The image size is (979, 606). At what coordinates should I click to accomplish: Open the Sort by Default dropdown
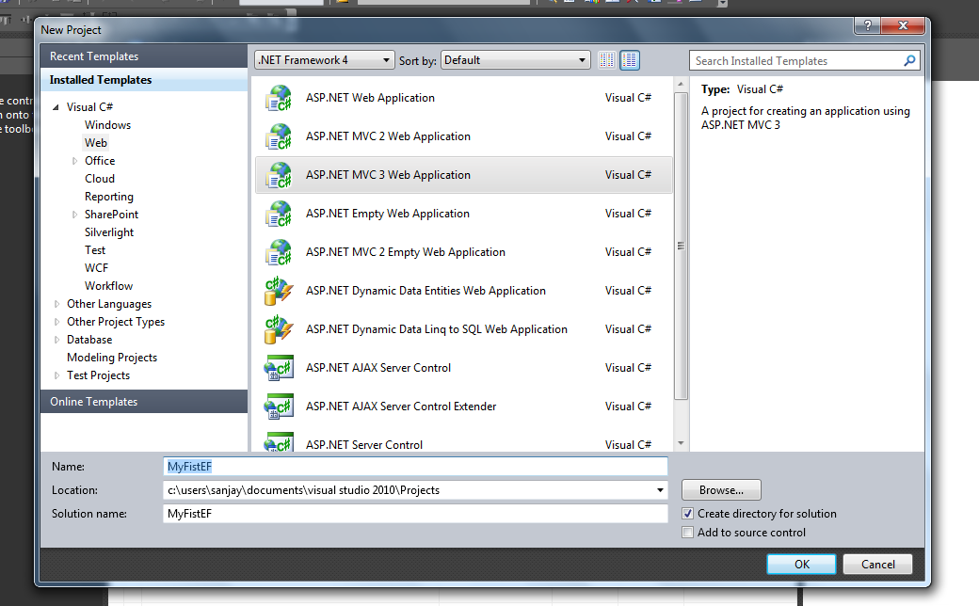516,60
